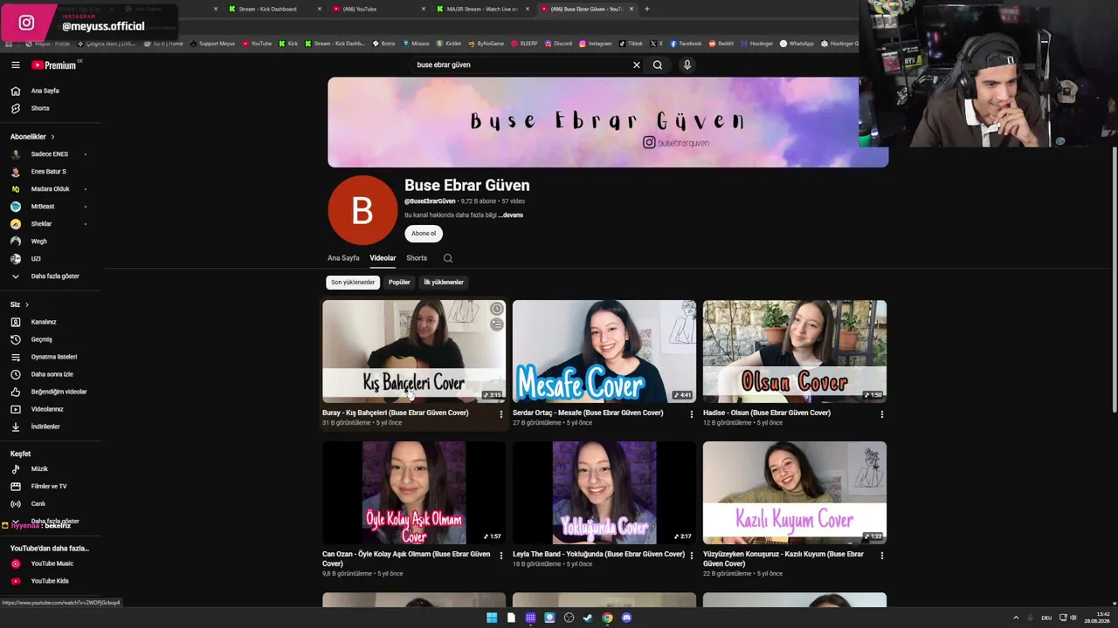
Task: Open Enes Batur S subscription channel
Action: click(51, 172)
